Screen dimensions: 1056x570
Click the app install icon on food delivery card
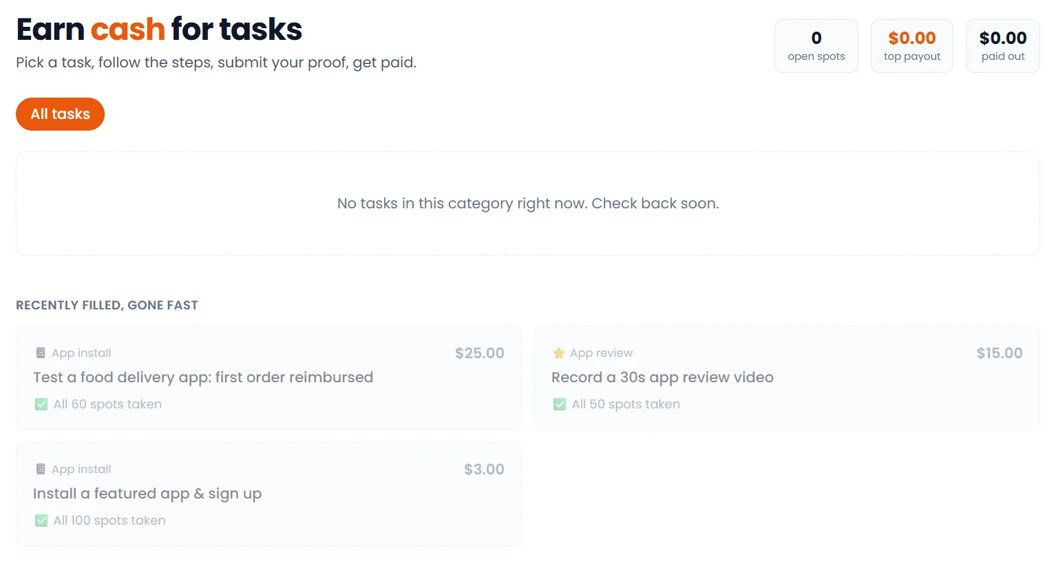[41, 353]
